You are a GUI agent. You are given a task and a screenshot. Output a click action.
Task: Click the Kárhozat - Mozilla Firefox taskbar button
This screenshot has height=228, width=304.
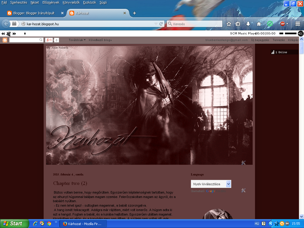click(83, 224)
